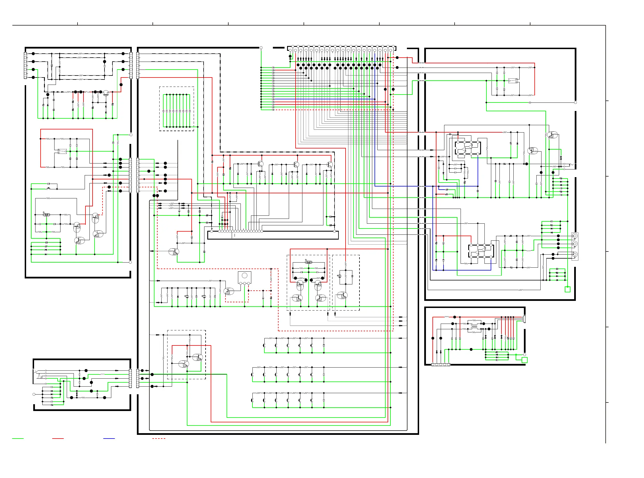Select the five-pin connector on small board's bottom edge
Image resolution: width=644 pixels, height=478 pixels.
[x=440, y=365]
